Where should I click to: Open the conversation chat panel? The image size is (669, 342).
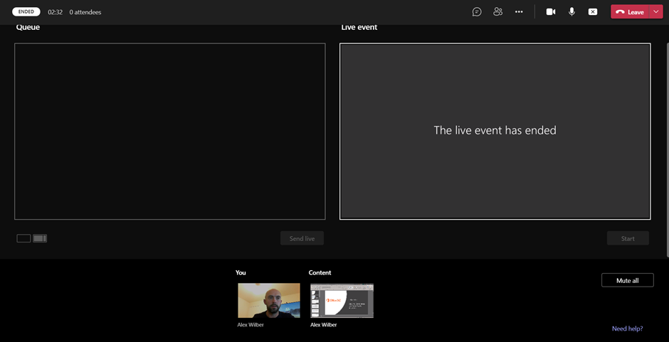(x=477, y=12)
